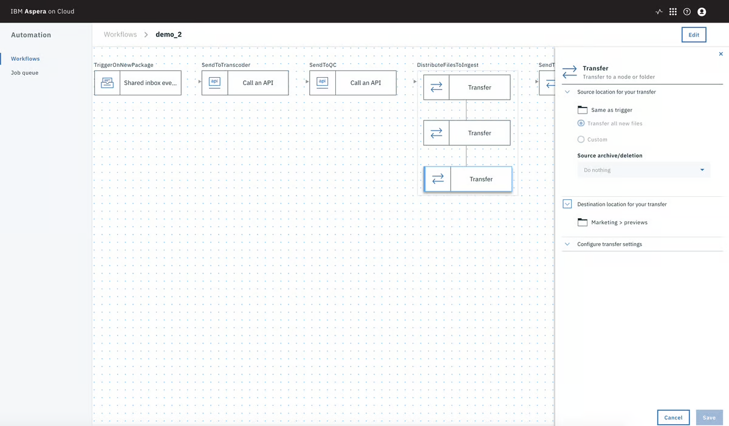Uncheck Destination location for your transfer
This screenshot has width=729, height=426.
(x=567, y=204)
